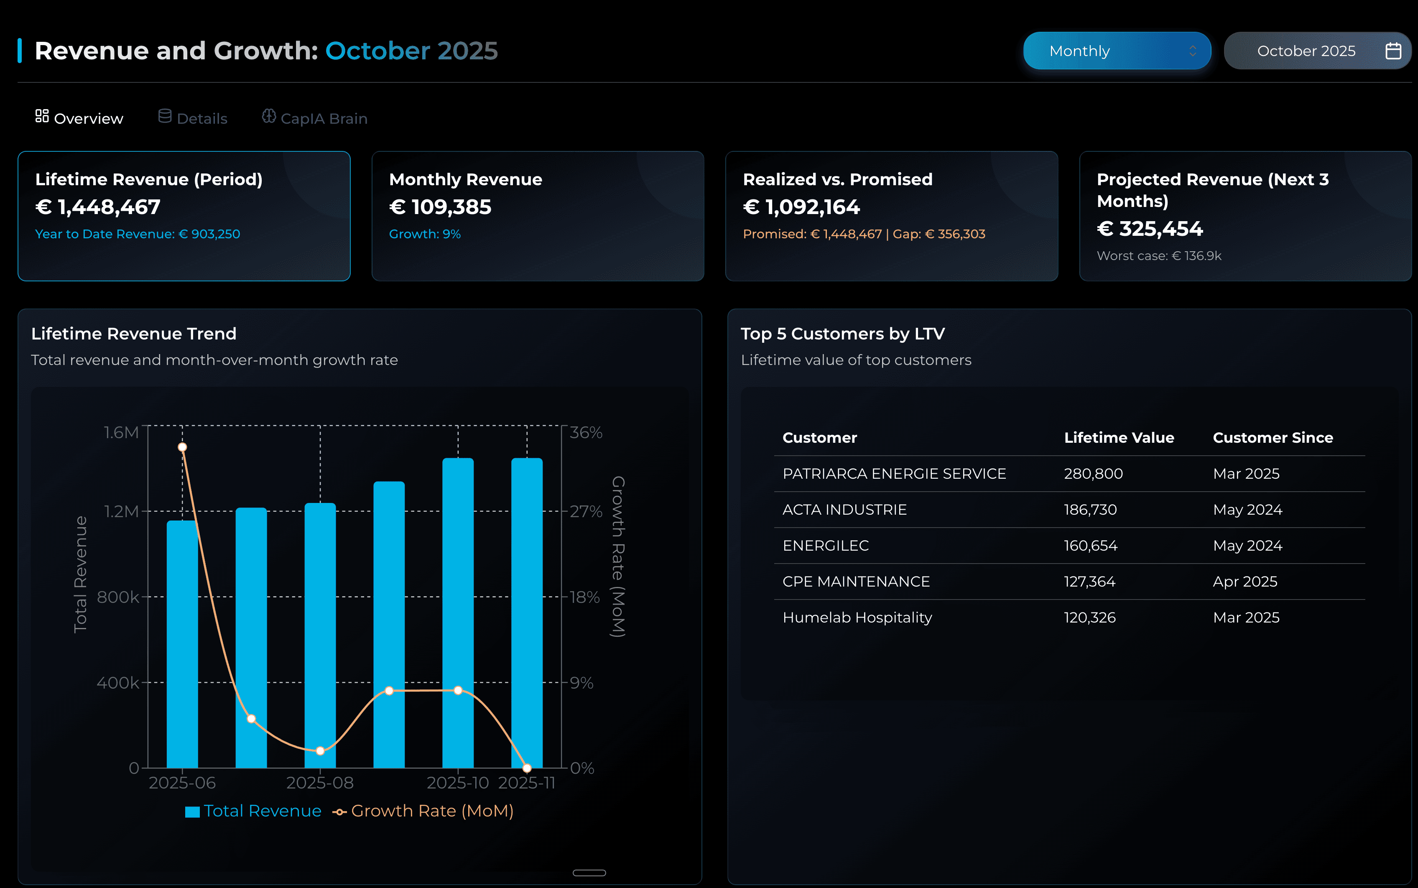Switch to the Details tab
The width and height of the screenshot is (1418, 888).
click(193, 118)
